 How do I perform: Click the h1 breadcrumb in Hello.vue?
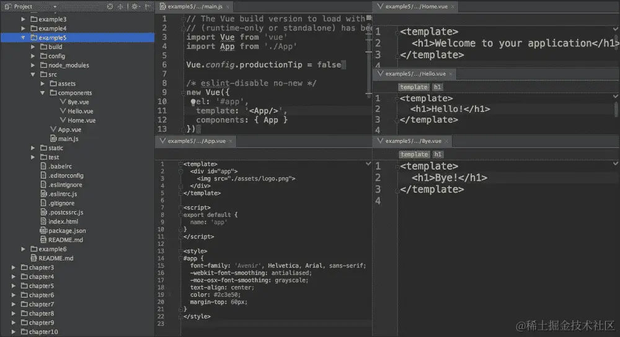pyautogui.click(x=437, y=87)
